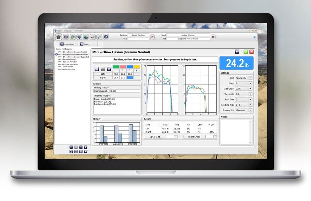The image size is (311, 201).
Task: Click the wrench settings tool icon
Action: pos(100,37)
